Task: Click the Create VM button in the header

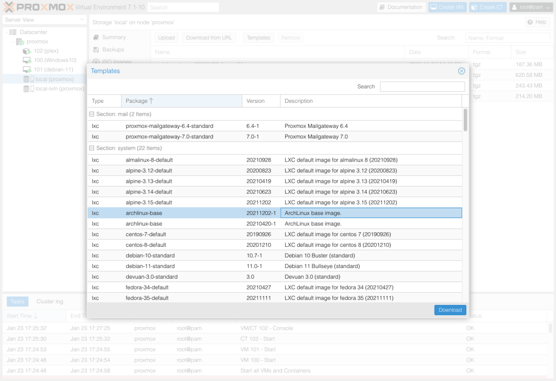Action: [446, 7]
